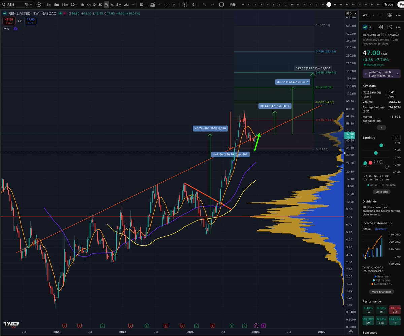Click the add note pencil icon

(390, 27)
